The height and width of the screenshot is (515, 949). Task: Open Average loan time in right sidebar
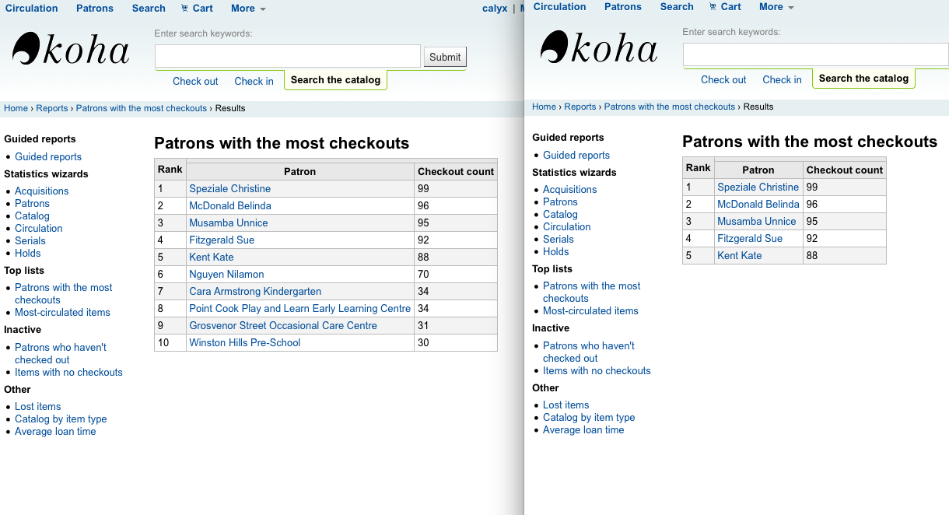click(583, 429)
